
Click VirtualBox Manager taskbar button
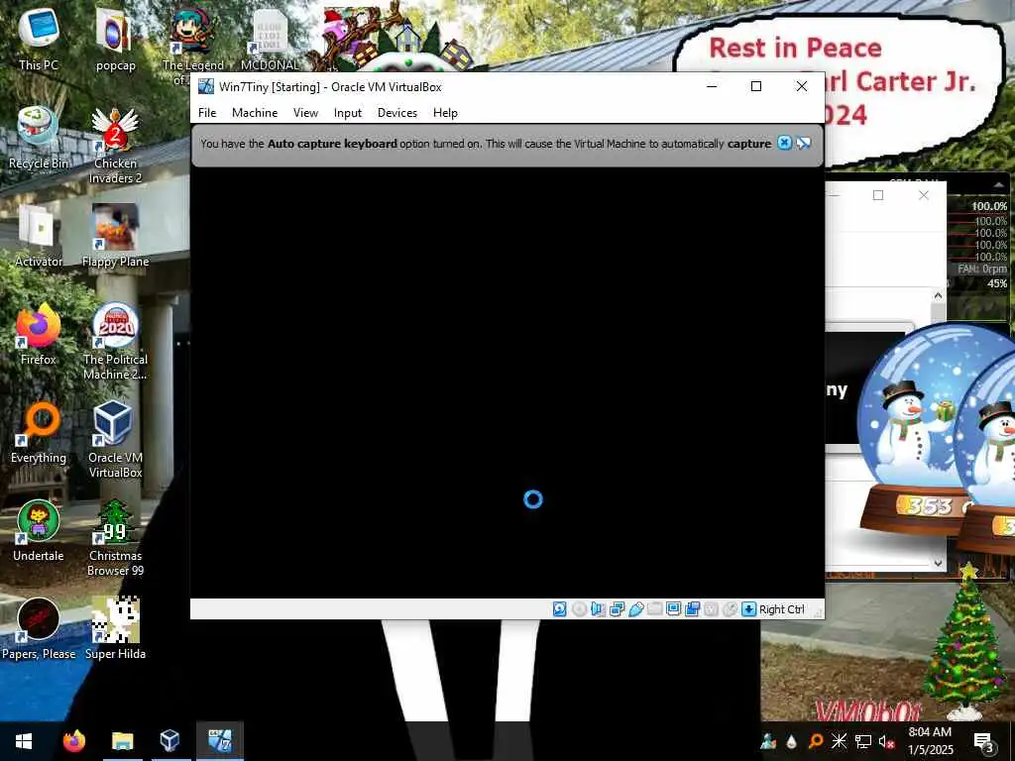tap(169, 740)
